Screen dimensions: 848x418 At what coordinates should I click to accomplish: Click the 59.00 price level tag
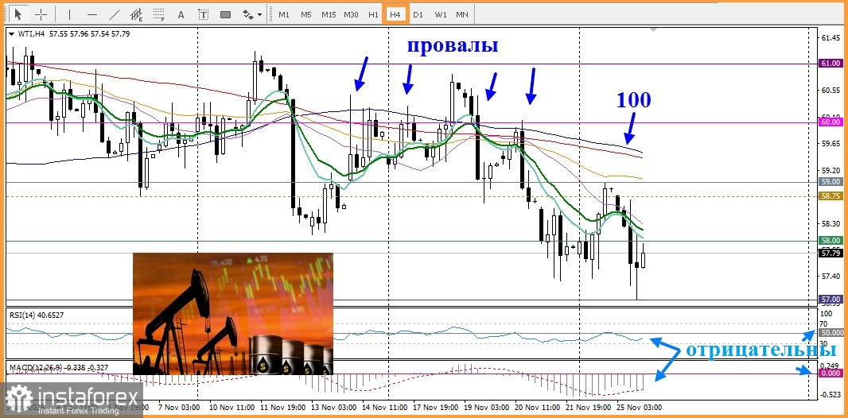pos(831,182)
